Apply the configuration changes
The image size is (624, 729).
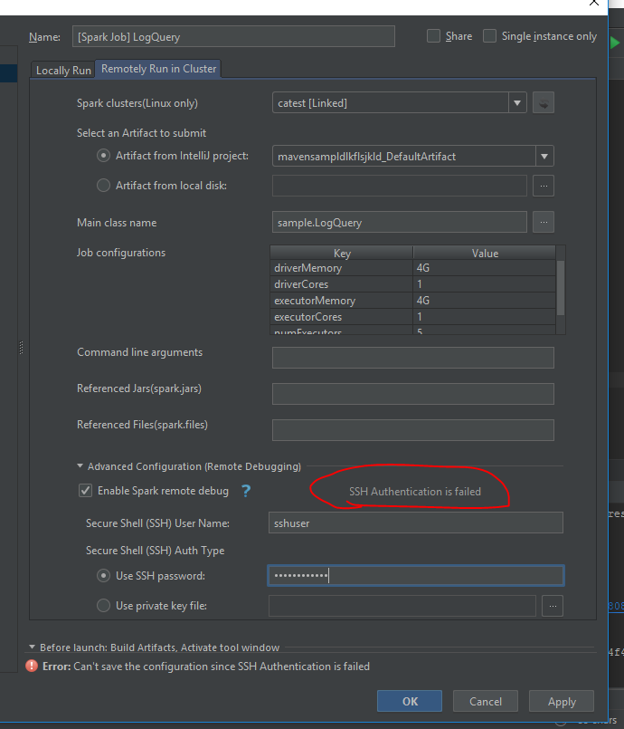pyautogui.click(x=561, y=701)
